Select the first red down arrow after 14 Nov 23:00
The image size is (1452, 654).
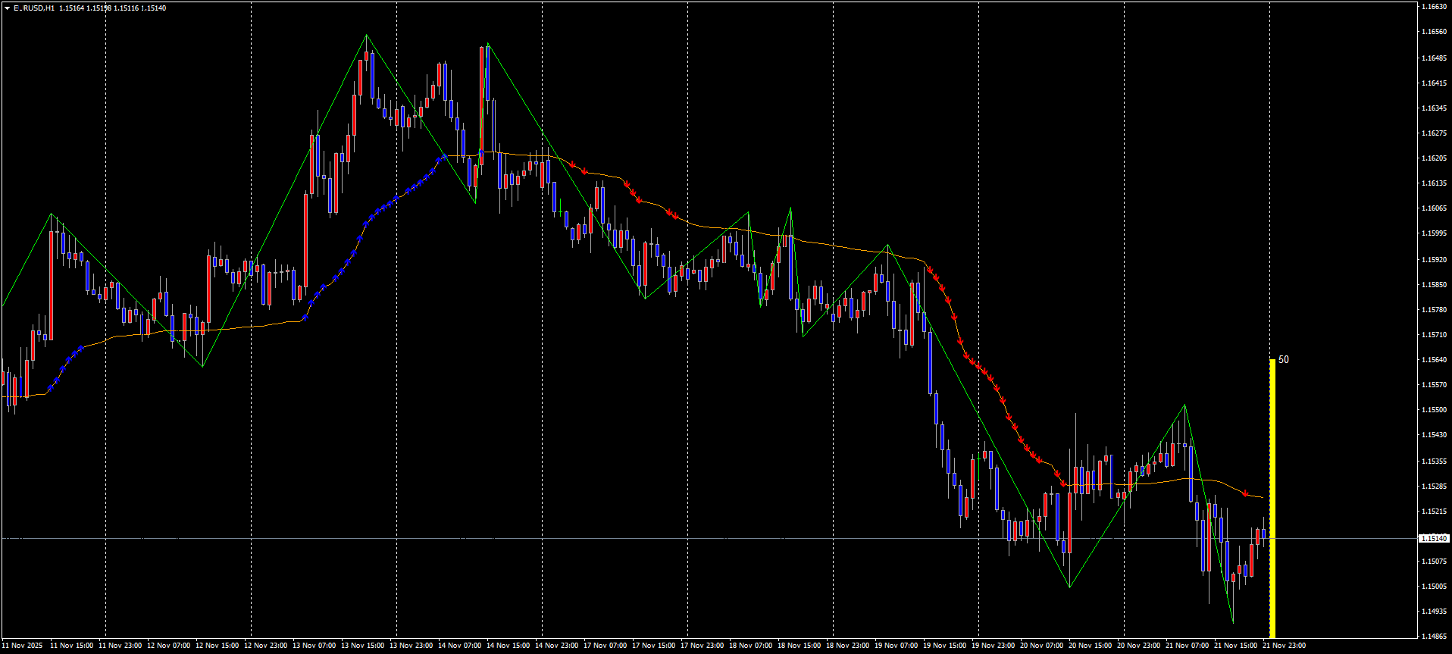574,164
